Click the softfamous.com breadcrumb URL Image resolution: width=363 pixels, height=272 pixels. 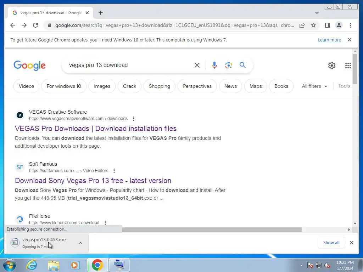coord(68,171)
